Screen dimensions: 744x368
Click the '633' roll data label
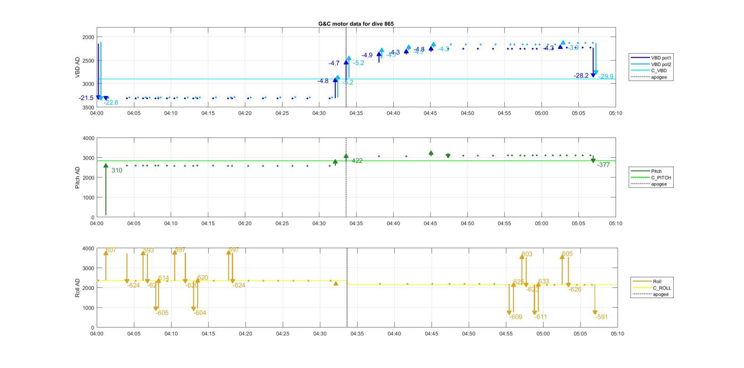(544, 282)
